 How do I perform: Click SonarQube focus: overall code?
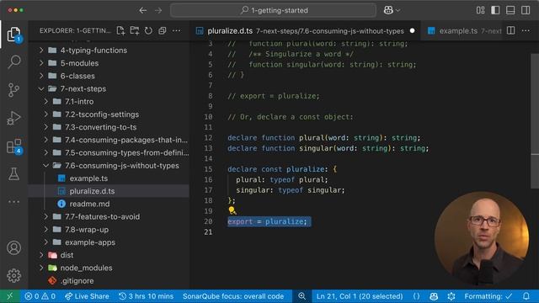pos(233,296)
